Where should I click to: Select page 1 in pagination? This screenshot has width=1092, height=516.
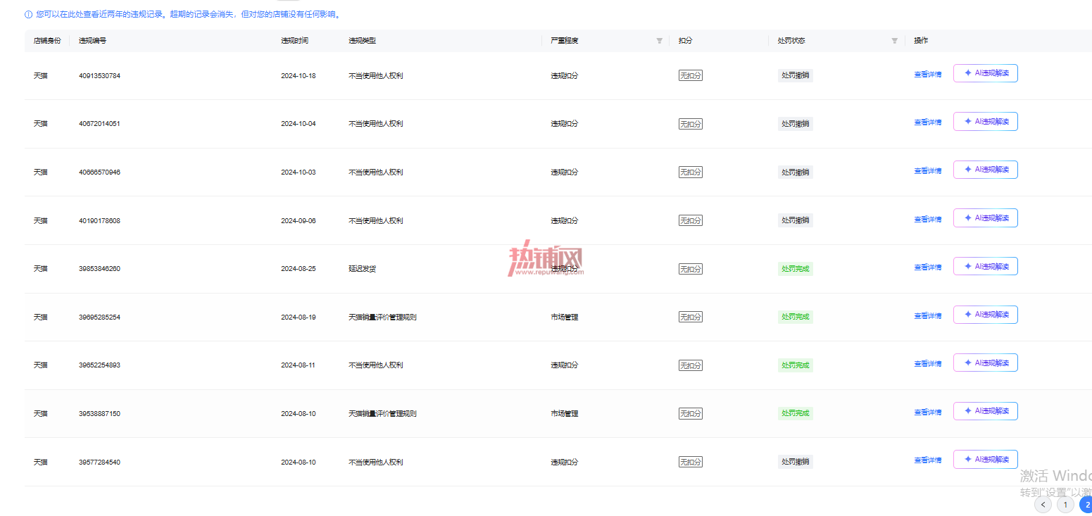(x=1065, y=505)
